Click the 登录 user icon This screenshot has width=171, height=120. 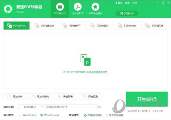[116, 3]
